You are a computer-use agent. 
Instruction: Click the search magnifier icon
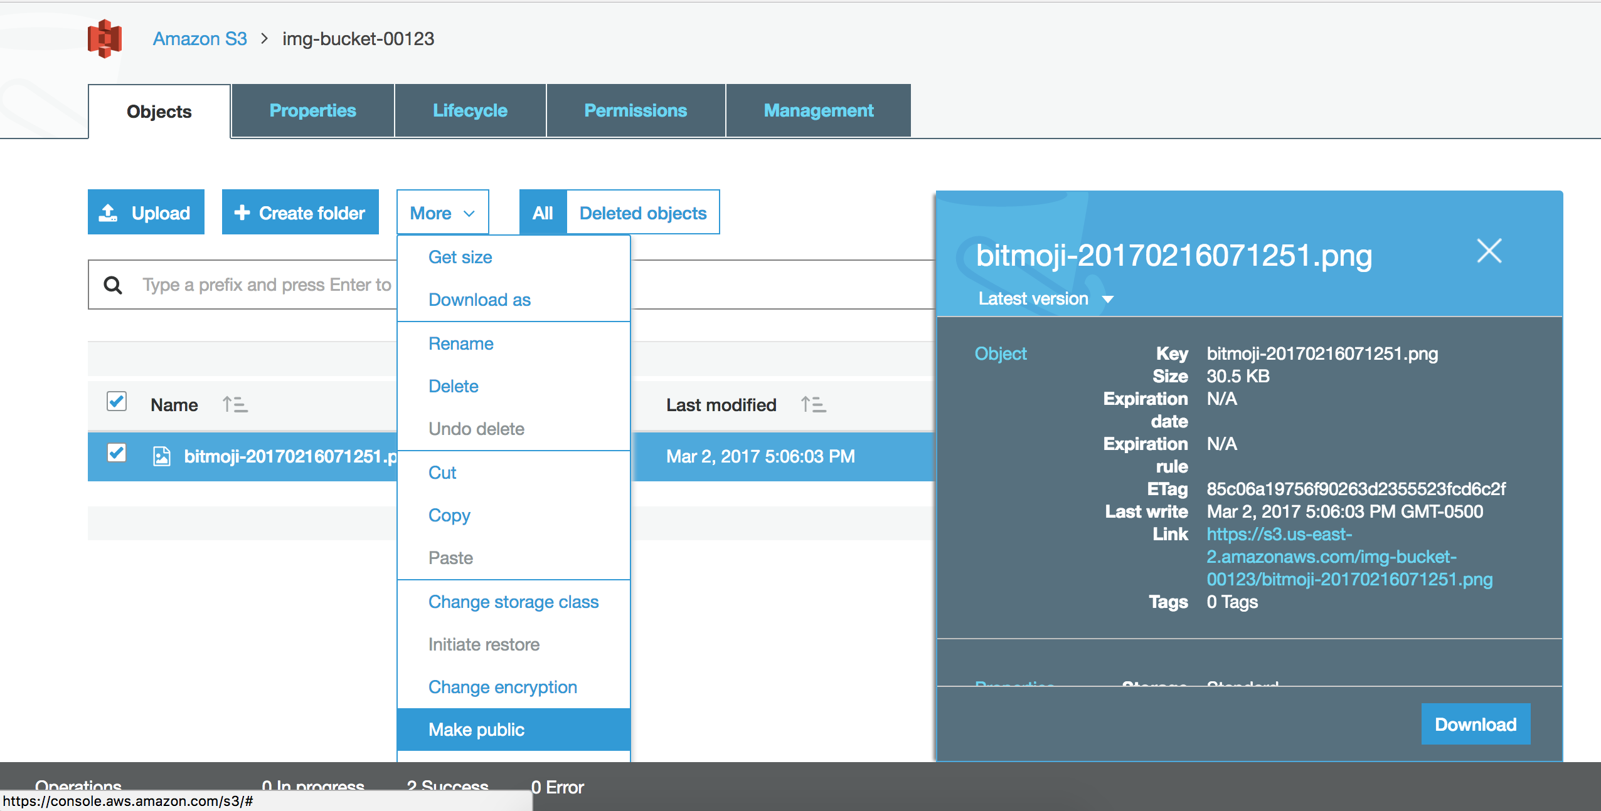[x=113, y=285]
